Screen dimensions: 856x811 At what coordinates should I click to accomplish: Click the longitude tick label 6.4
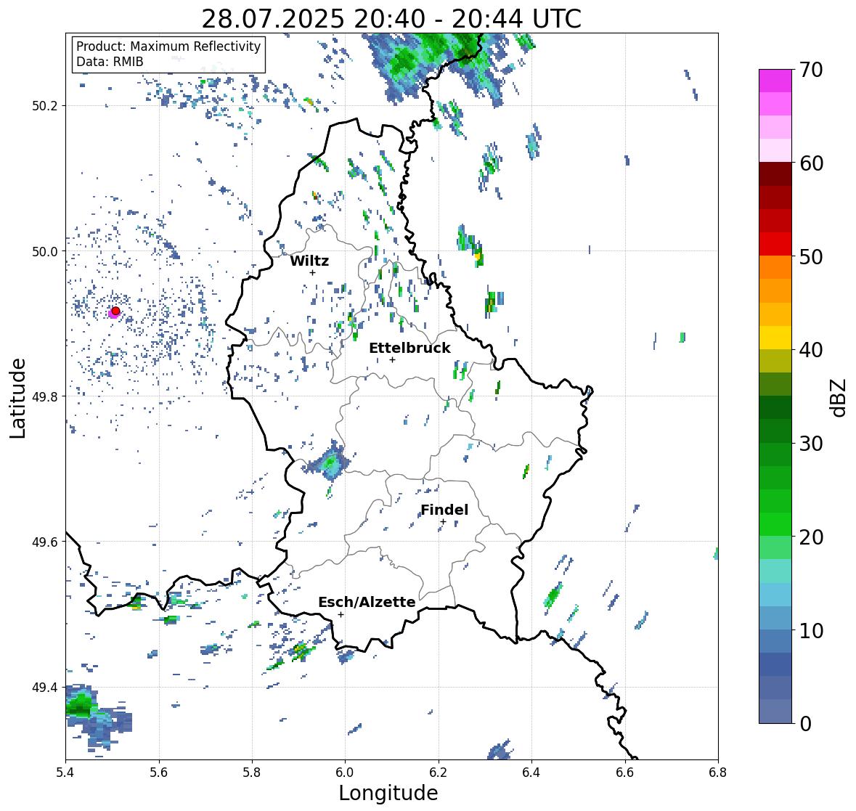tap(531, 773)
